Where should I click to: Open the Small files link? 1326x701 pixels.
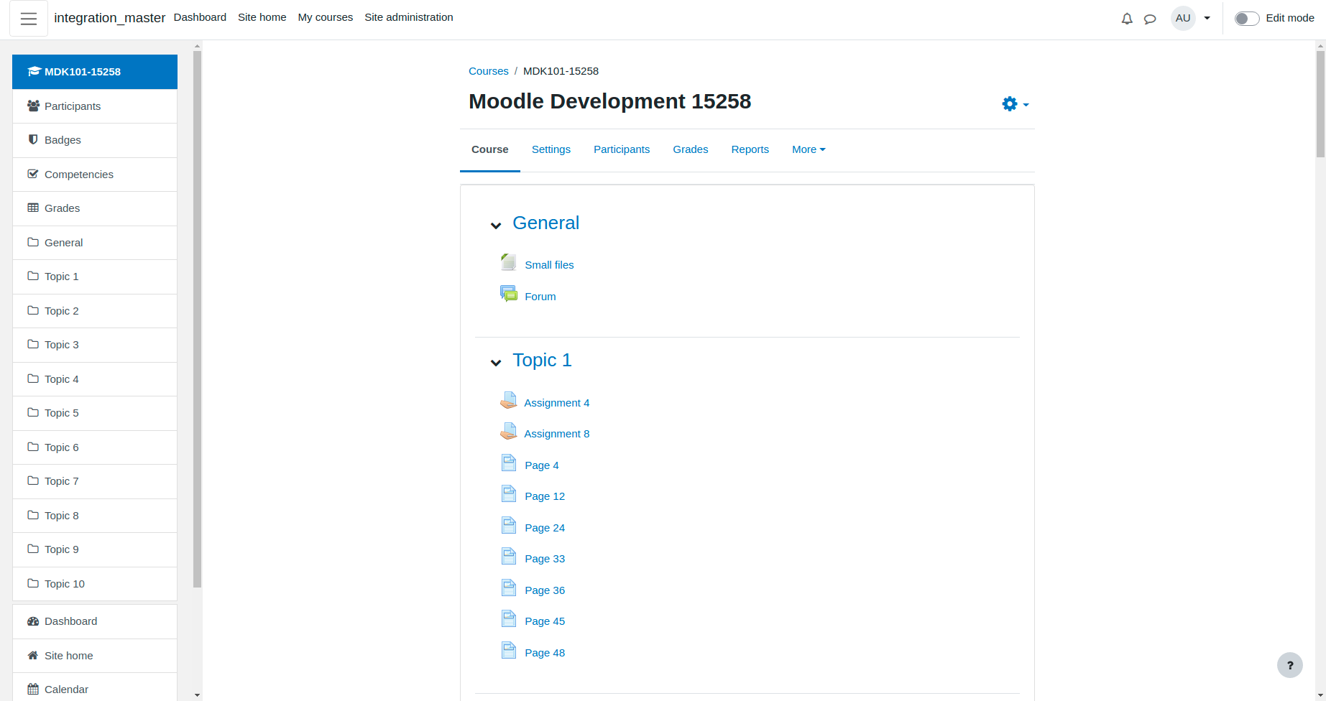click(x=550, y=265)
